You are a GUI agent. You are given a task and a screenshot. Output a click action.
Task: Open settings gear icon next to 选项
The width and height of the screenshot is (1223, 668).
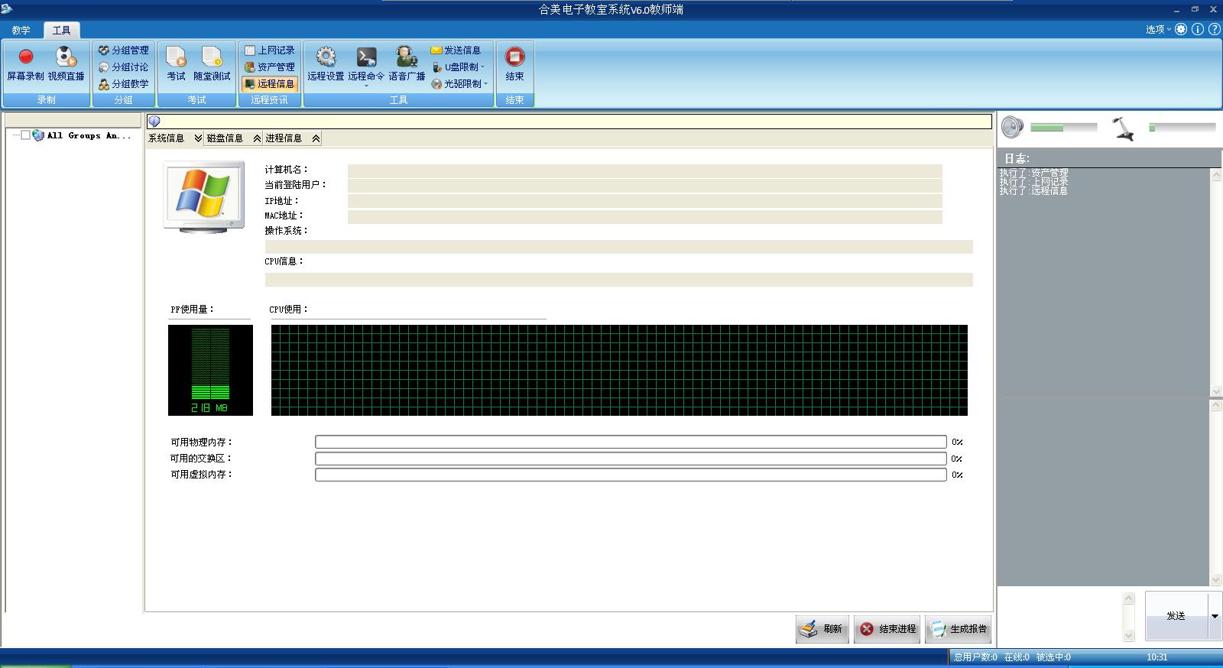coord(1182,29)
